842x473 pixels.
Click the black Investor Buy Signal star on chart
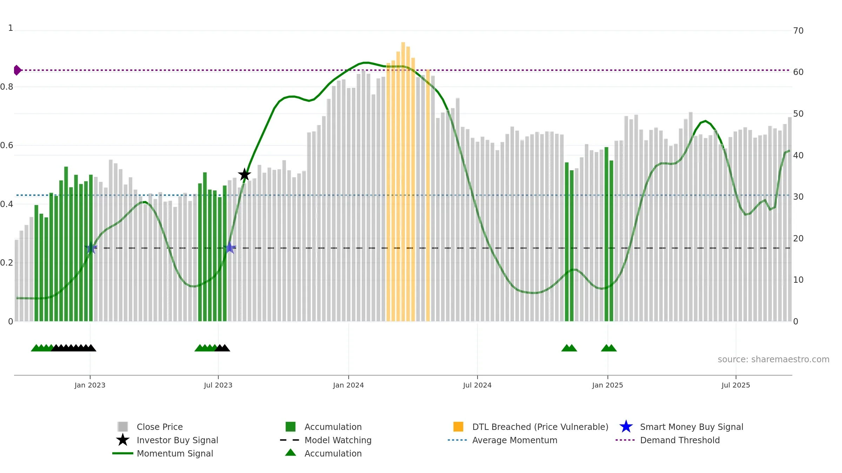(245, 174)
